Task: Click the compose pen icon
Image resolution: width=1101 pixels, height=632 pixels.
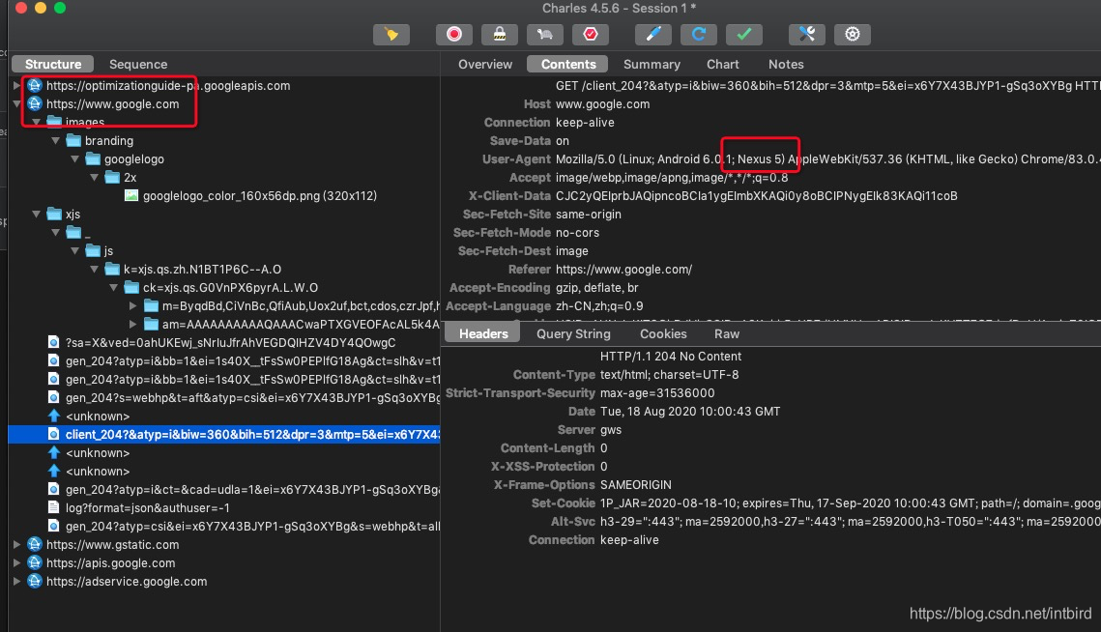Action: 653,35
